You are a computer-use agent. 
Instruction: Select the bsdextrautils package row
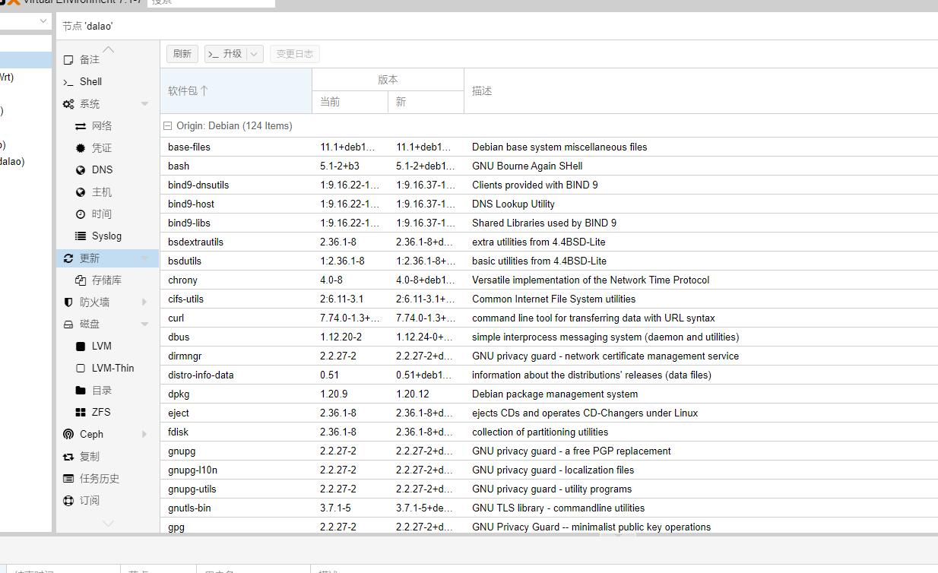click(x=549, y=242)
